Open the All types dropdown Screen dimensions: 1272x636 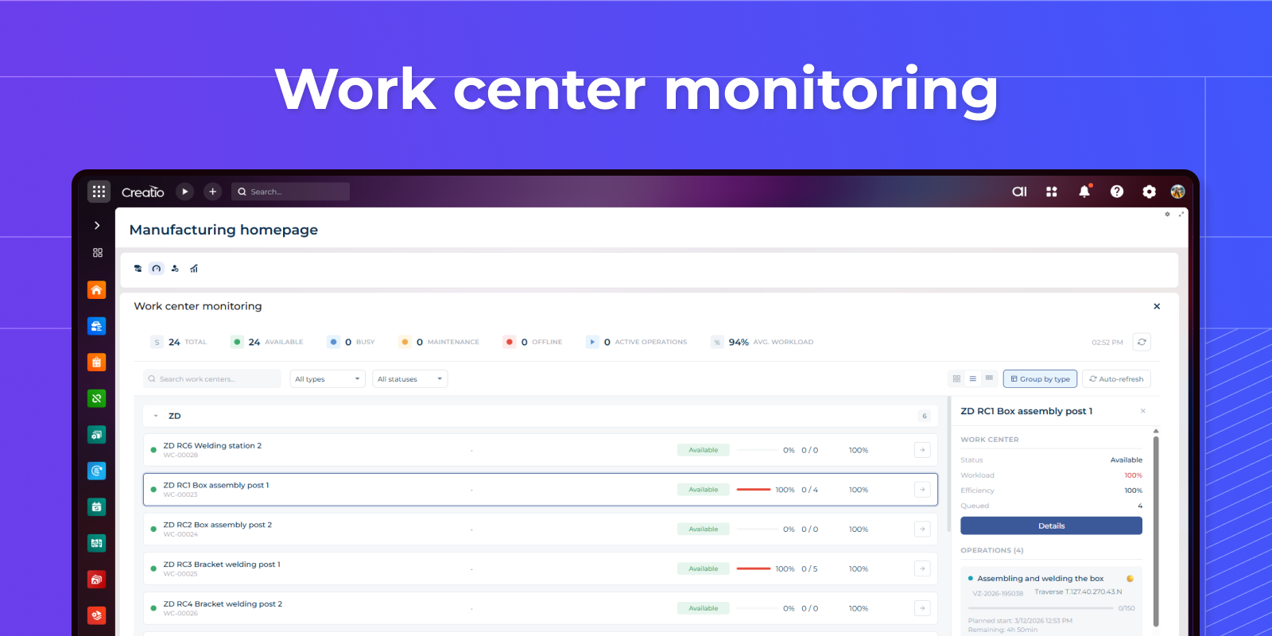(x=327, y=379)
